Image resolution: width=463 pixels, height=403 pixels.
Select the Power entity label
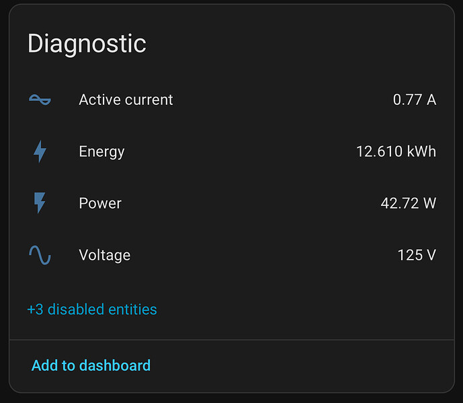click(100, 203)
